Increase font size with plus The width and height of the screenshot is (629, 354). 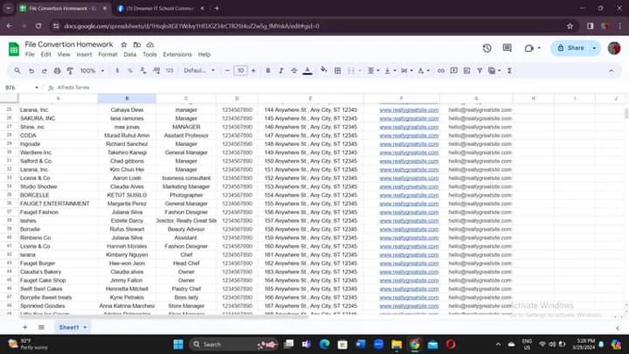[253, 70]
